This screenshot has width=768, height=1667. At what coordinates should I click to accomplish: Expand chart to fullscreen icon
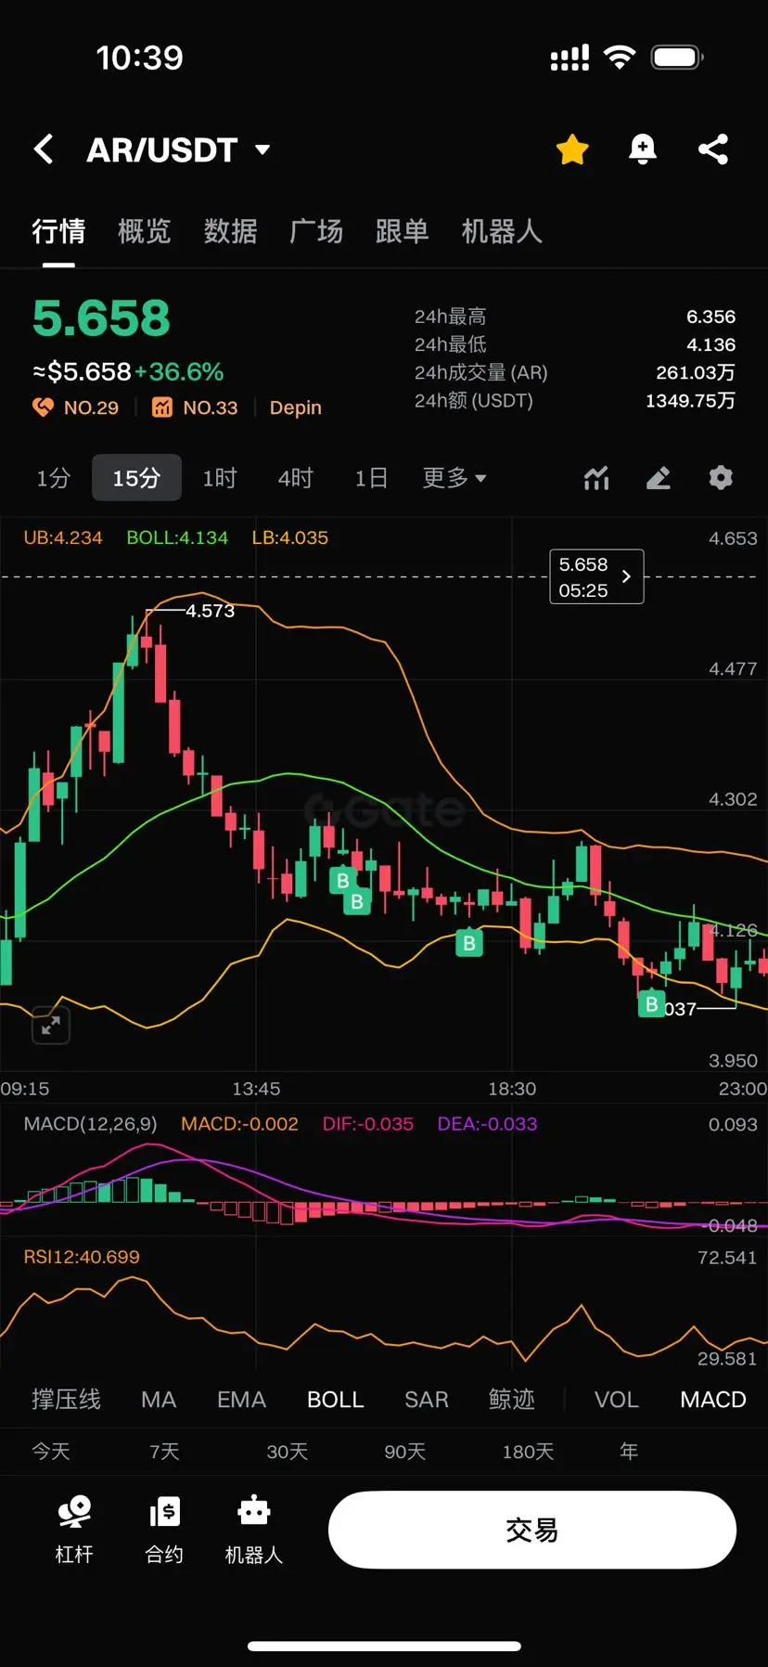coord(51,1025)
